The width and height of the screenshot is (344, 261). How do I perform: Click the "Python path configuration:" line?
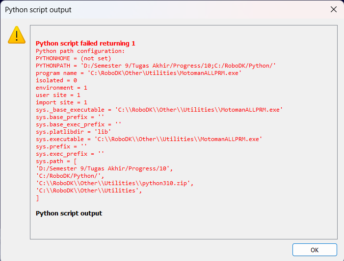tap(80, 51)
